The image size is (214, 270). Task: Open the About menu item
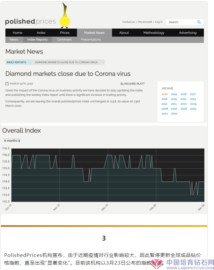point(124,33)
